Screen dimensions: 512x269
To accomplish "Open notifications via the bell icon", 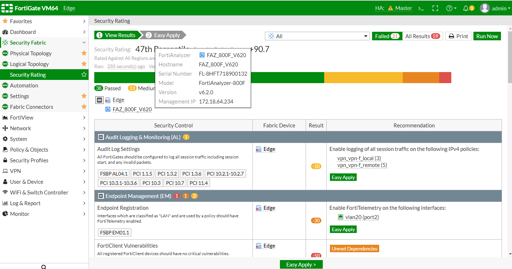I will 466,8.
